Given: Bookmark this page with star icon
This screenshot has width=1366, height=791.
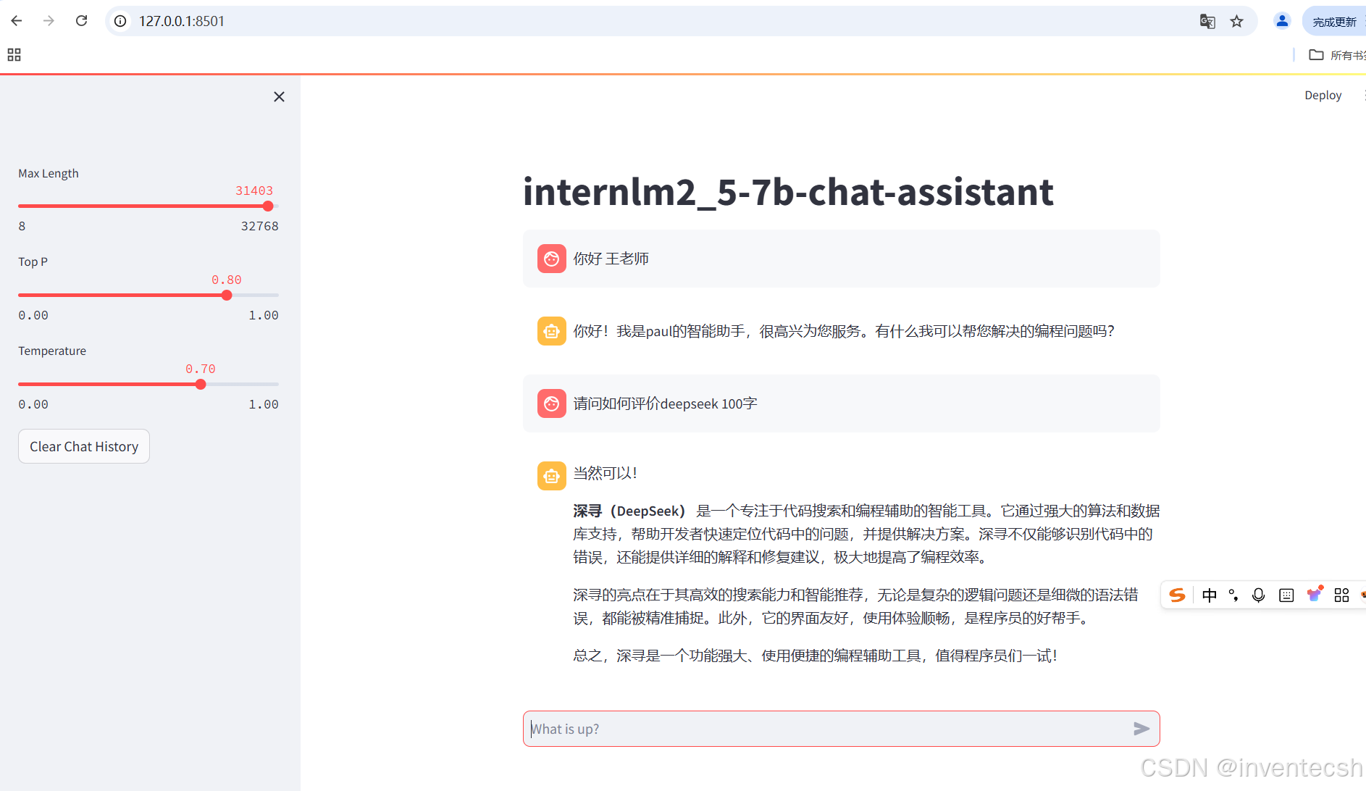Looking at the screenshot, I should pyautogui.click(x=1237, y=21).
